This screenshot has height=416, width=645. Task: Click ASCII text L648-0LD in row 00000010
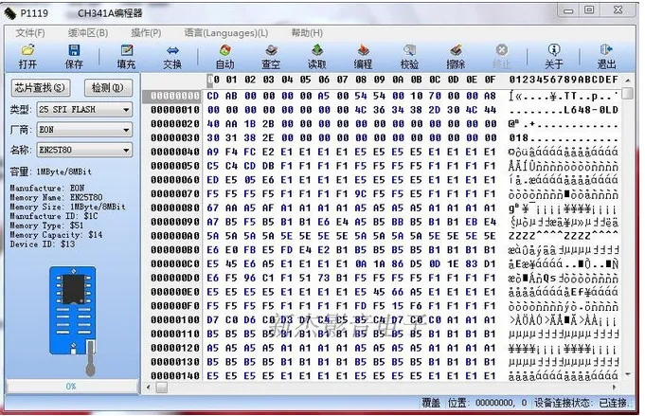(591, 110)
